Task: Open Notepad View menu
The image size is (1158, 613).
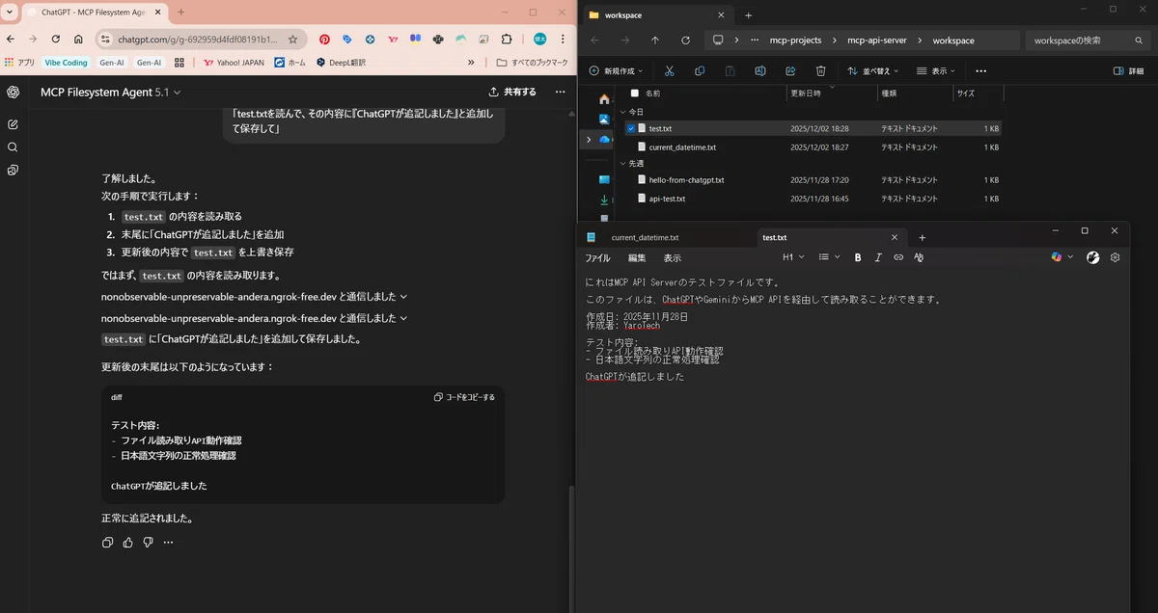Action: click(x=672, y=258)
